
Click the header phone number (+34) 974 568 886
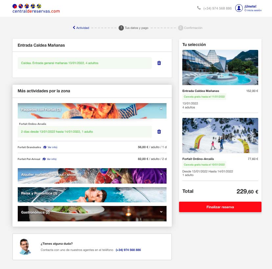[217, 8]
